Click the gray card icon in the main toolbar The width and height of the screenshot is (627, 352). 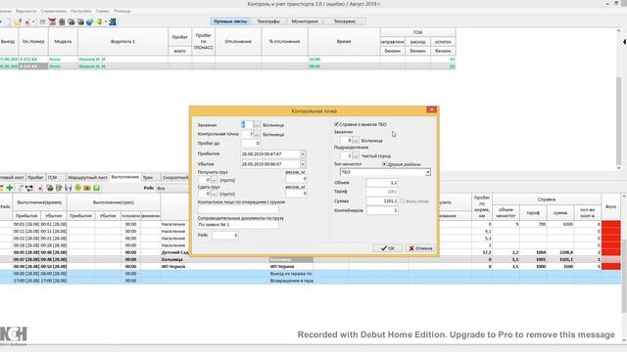[x=42, y=22]
